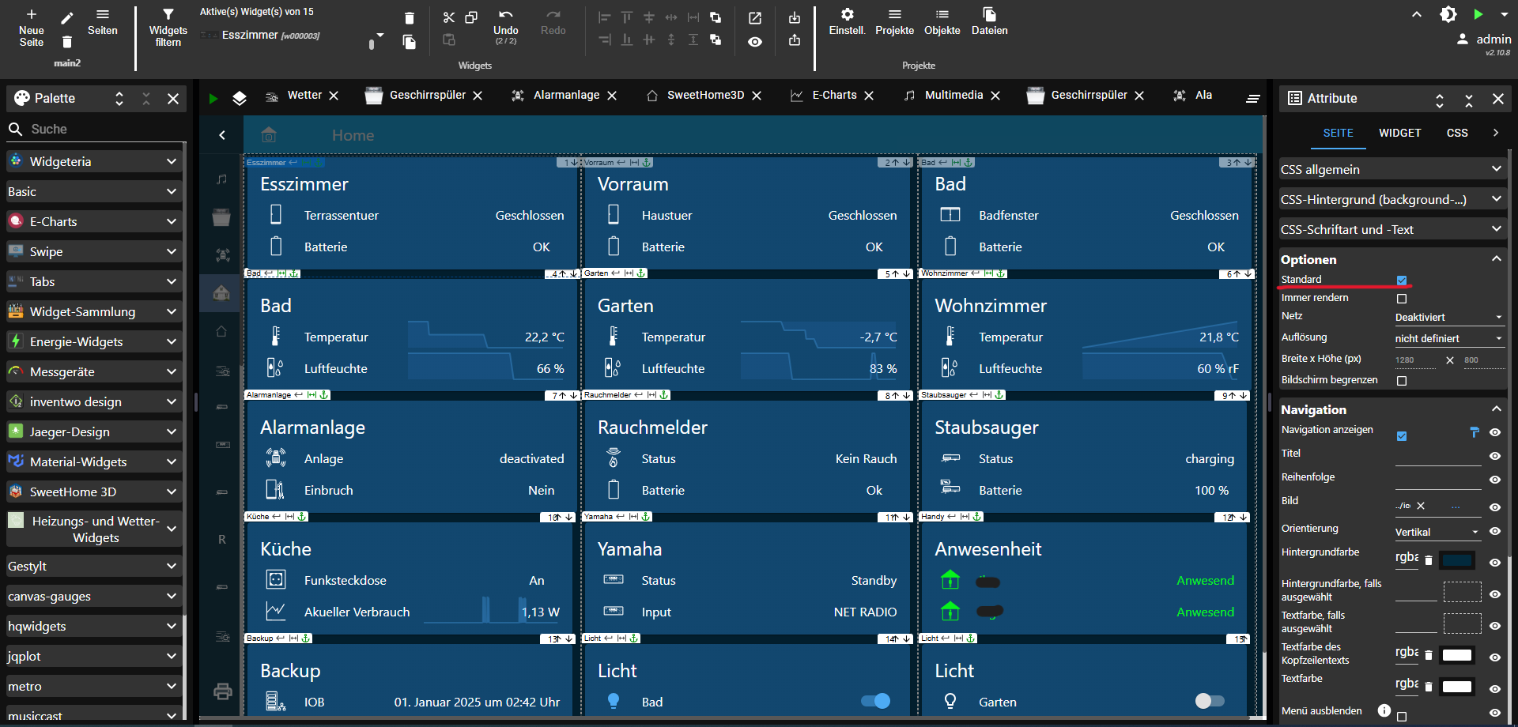The height and width of the screenshot is (727, 1518).
Task: Open the Seiten page list
Action: coord(102,22)
